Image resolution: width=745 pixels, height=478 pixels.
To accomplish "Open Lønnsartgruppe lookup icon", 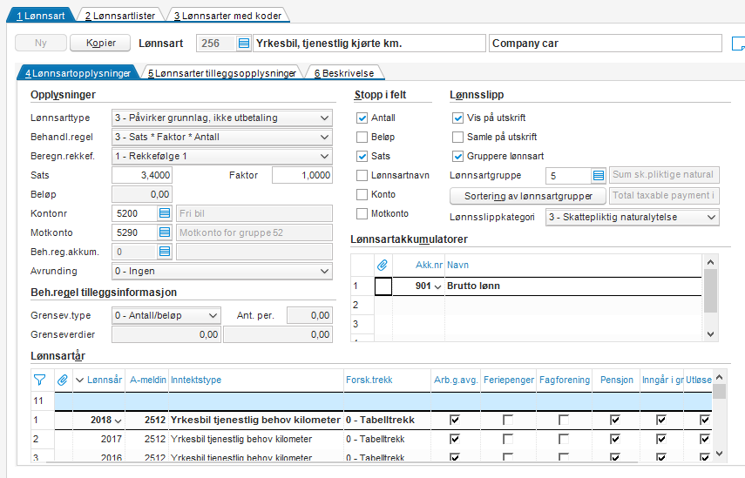I will coord(599,176).
